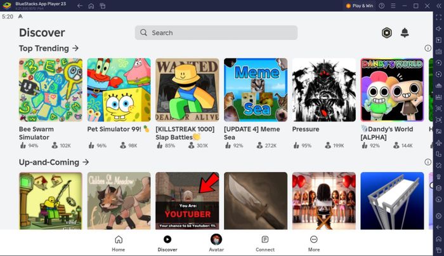Open the Up-and-Coming section link
This screenshot has height=256, width=444.
(x=54, y=162)
